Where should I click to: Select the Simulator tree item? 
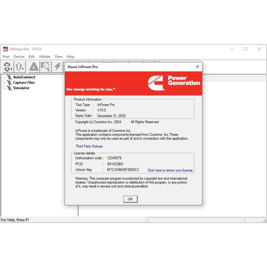(x=21, y=88)
